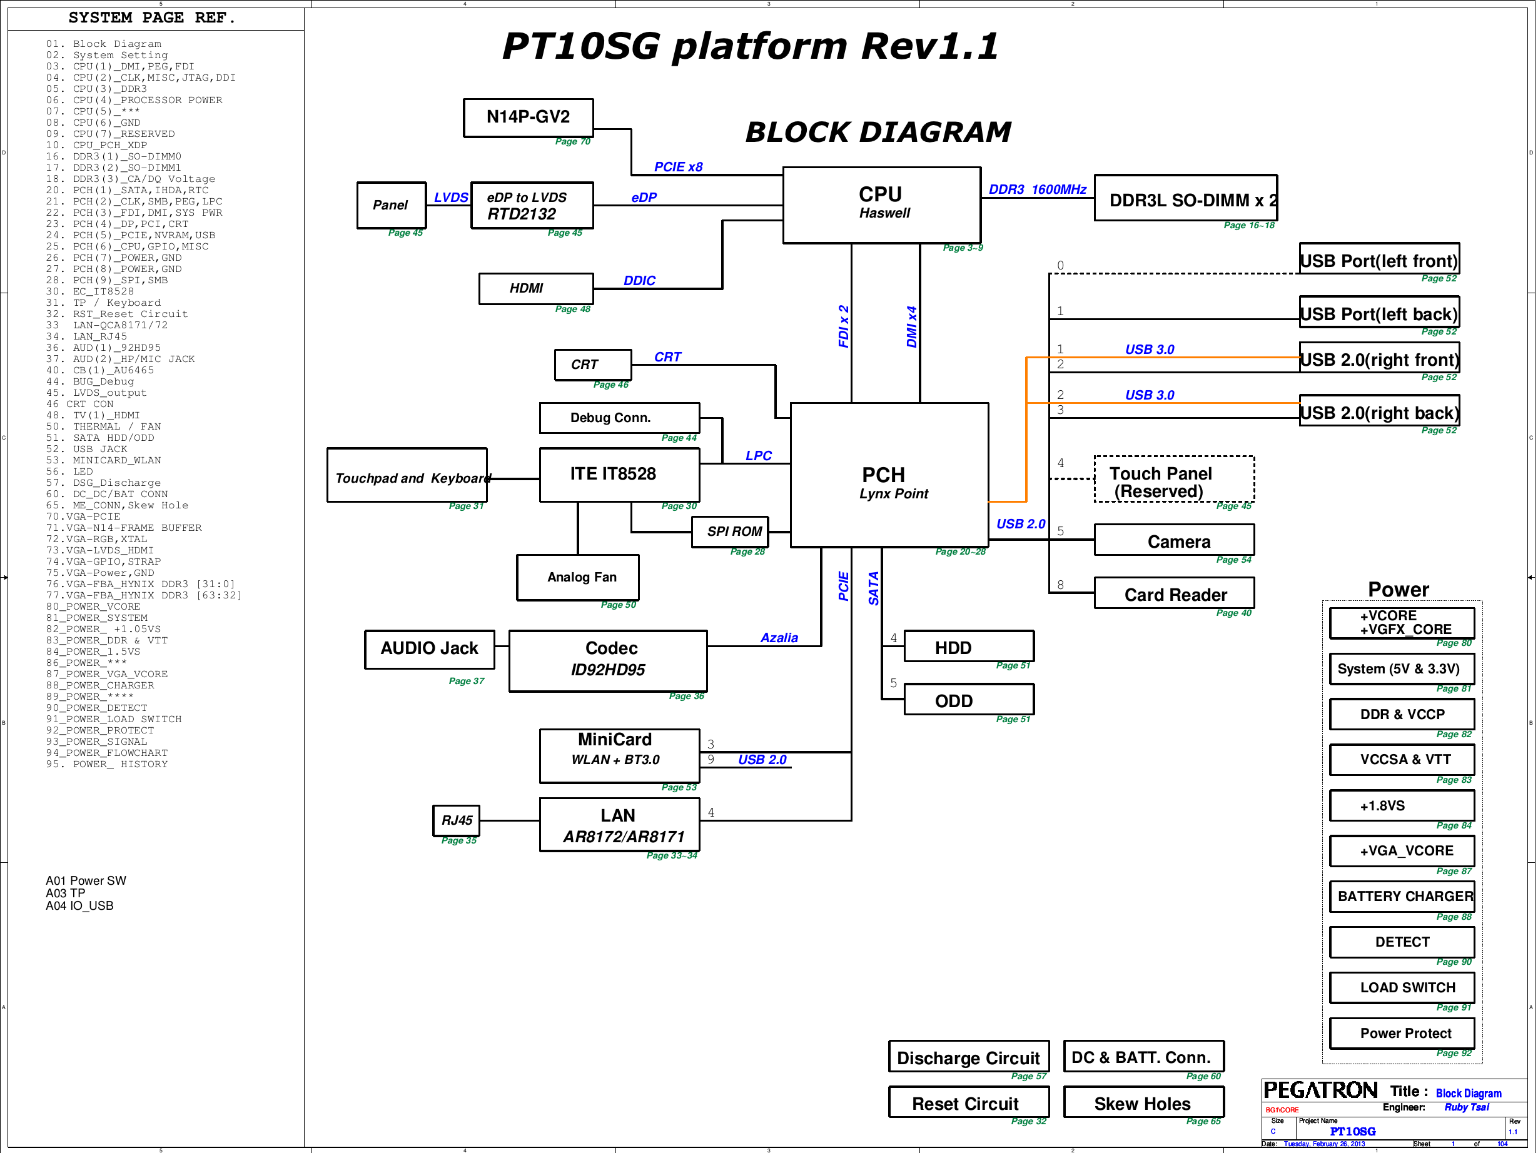Click '94_POWER_FLOWCHART' page entry
The image size is (1538, 1153).
pyautogui.click(x=107, y=753)
